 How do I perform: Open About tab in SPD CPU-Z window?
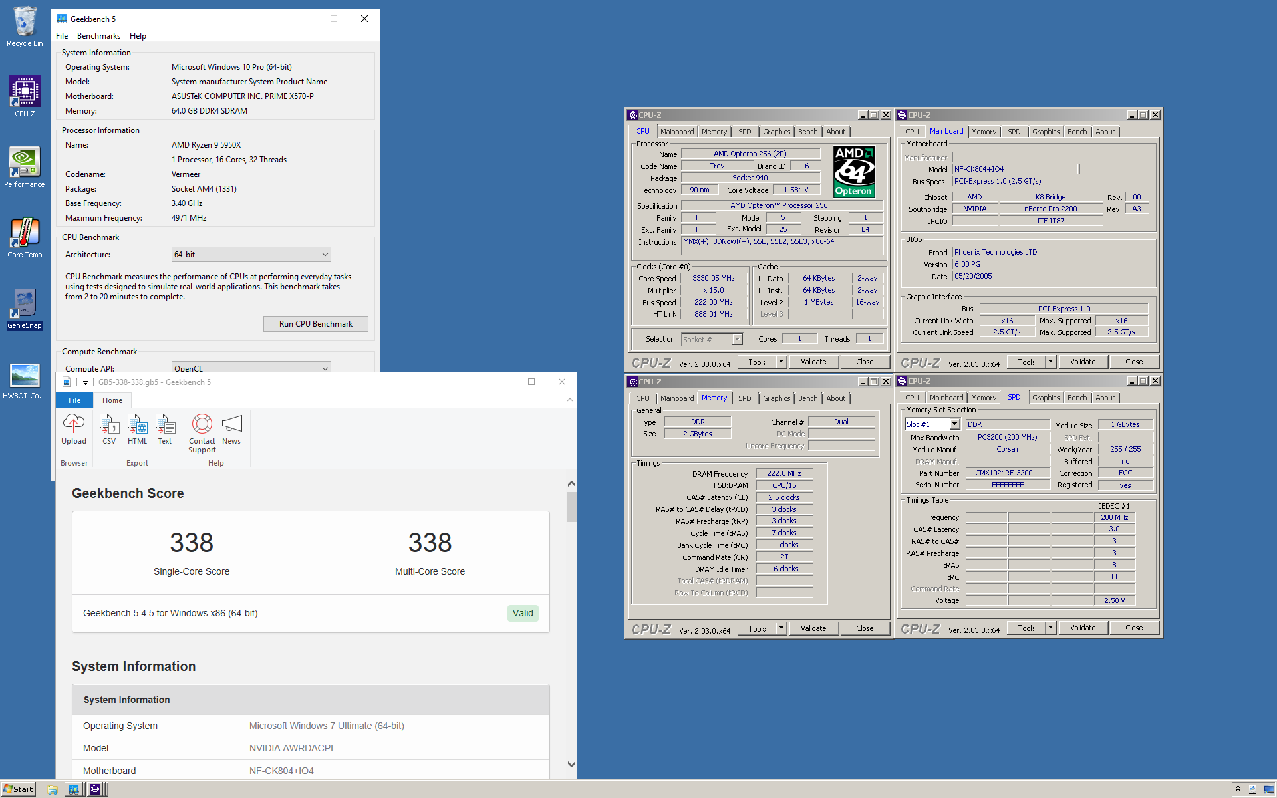[x=1105, y=398]
